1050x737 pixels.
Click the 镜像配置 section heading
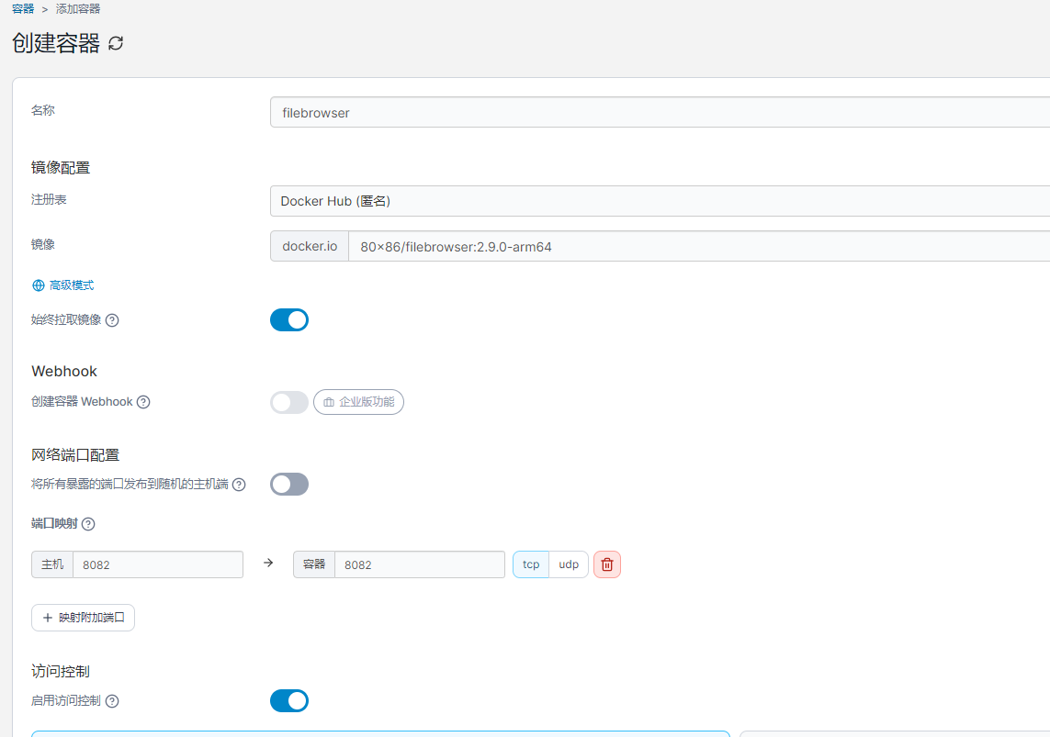(61, 168)
